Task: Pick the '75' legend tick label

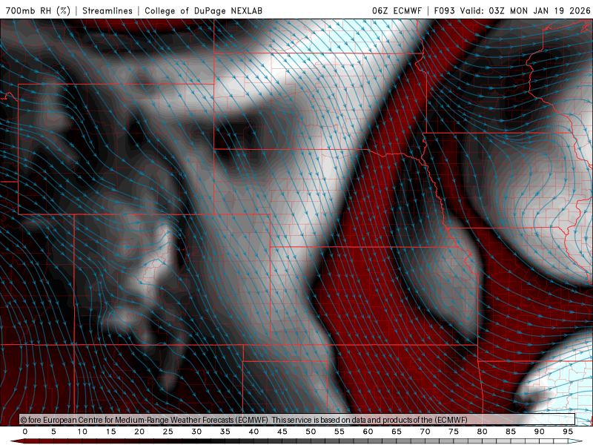Action: 454,432
